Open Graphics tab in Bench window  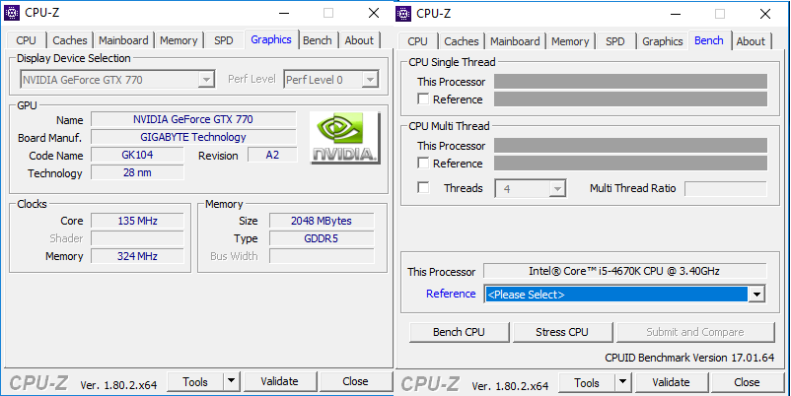(663, 41)
